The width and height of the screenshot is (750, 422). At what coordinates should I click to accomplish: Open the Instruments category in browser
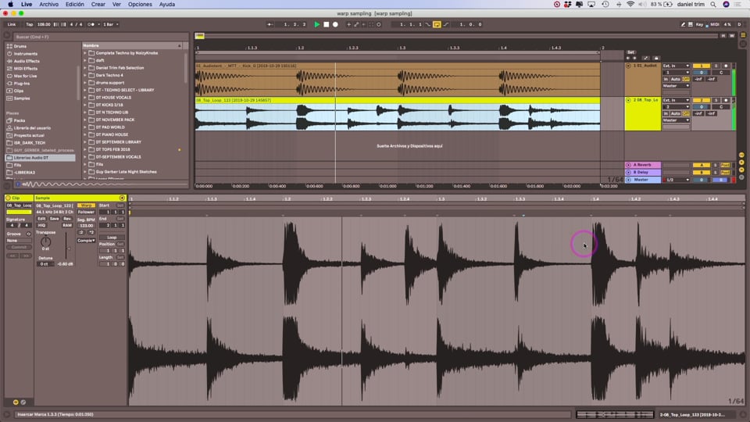coord(25,54)
